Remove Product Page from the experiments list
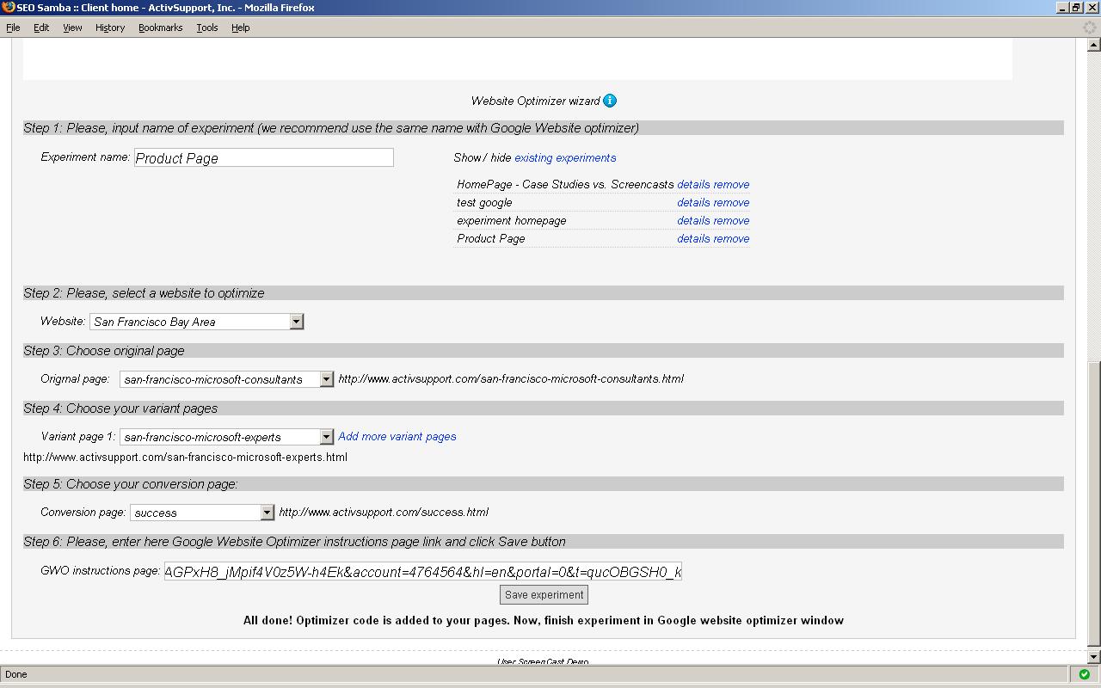The width and height of the screenshot is (1101, 688). pos(731,239)
